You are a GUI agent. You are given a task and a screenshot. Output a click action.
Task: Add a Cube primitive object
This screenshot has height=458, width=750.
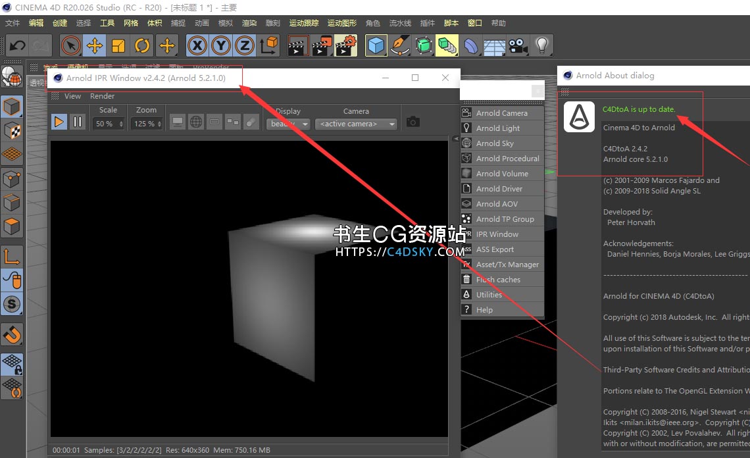coord(376,45)
